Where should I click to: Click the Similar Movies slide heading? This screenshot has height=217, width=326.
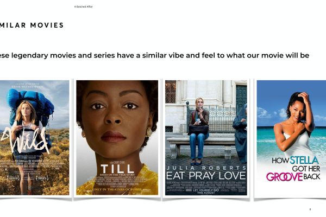point(32,25)
